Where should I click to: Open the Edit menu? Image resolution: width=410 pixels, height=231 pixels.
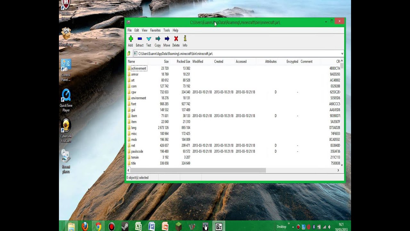(x=136, y=30)
